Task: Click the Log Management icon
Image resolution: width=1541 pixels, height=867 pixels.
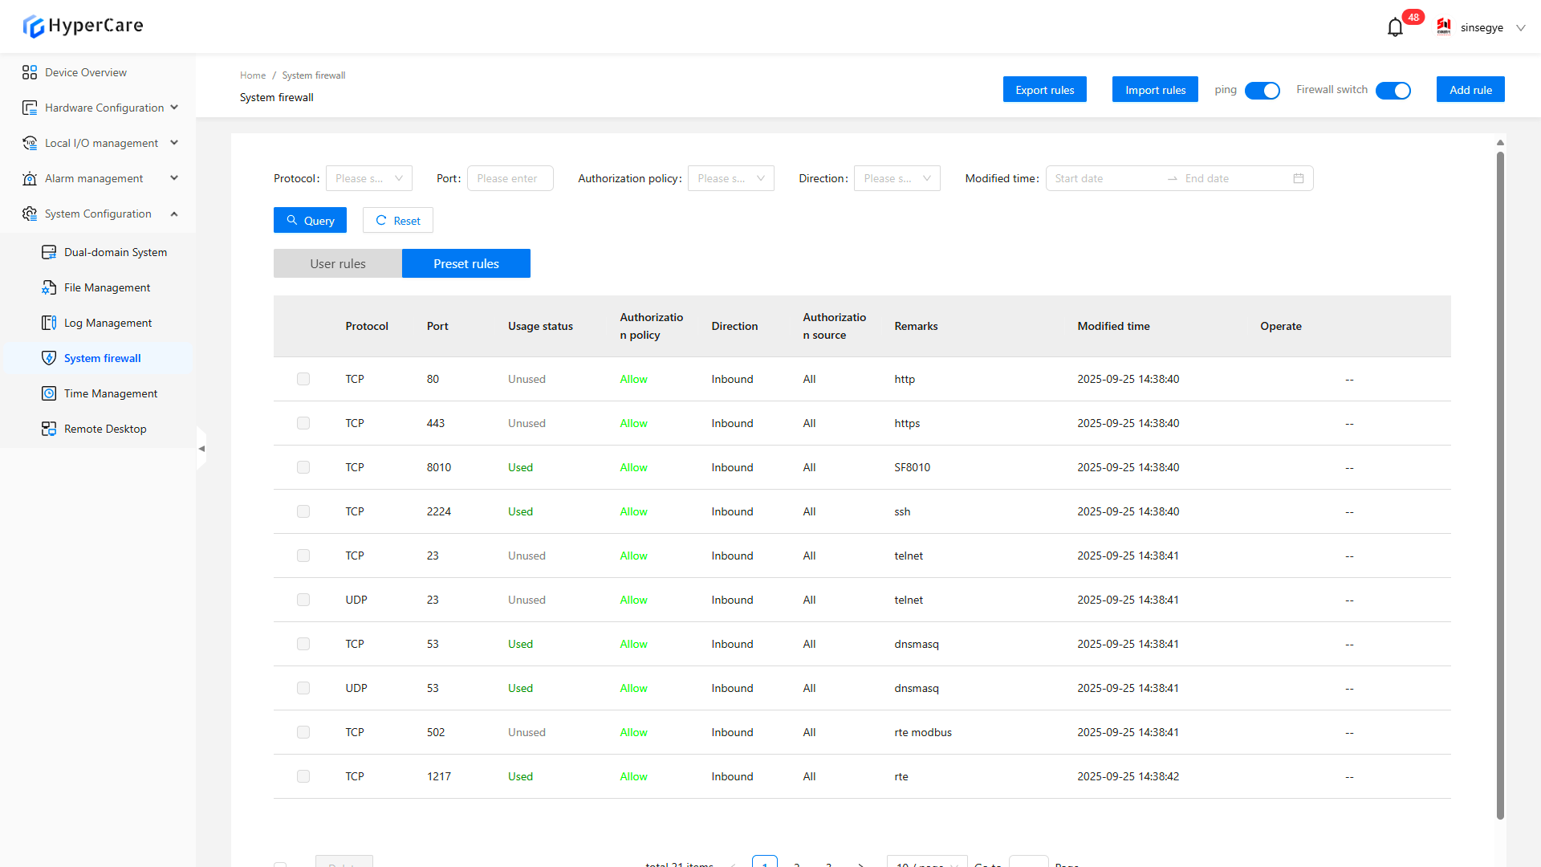Action: click(49, 323)
